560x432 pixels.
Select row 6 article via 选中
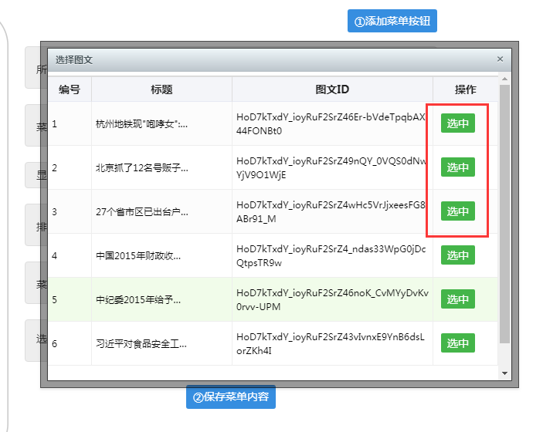tap(457, 343)
